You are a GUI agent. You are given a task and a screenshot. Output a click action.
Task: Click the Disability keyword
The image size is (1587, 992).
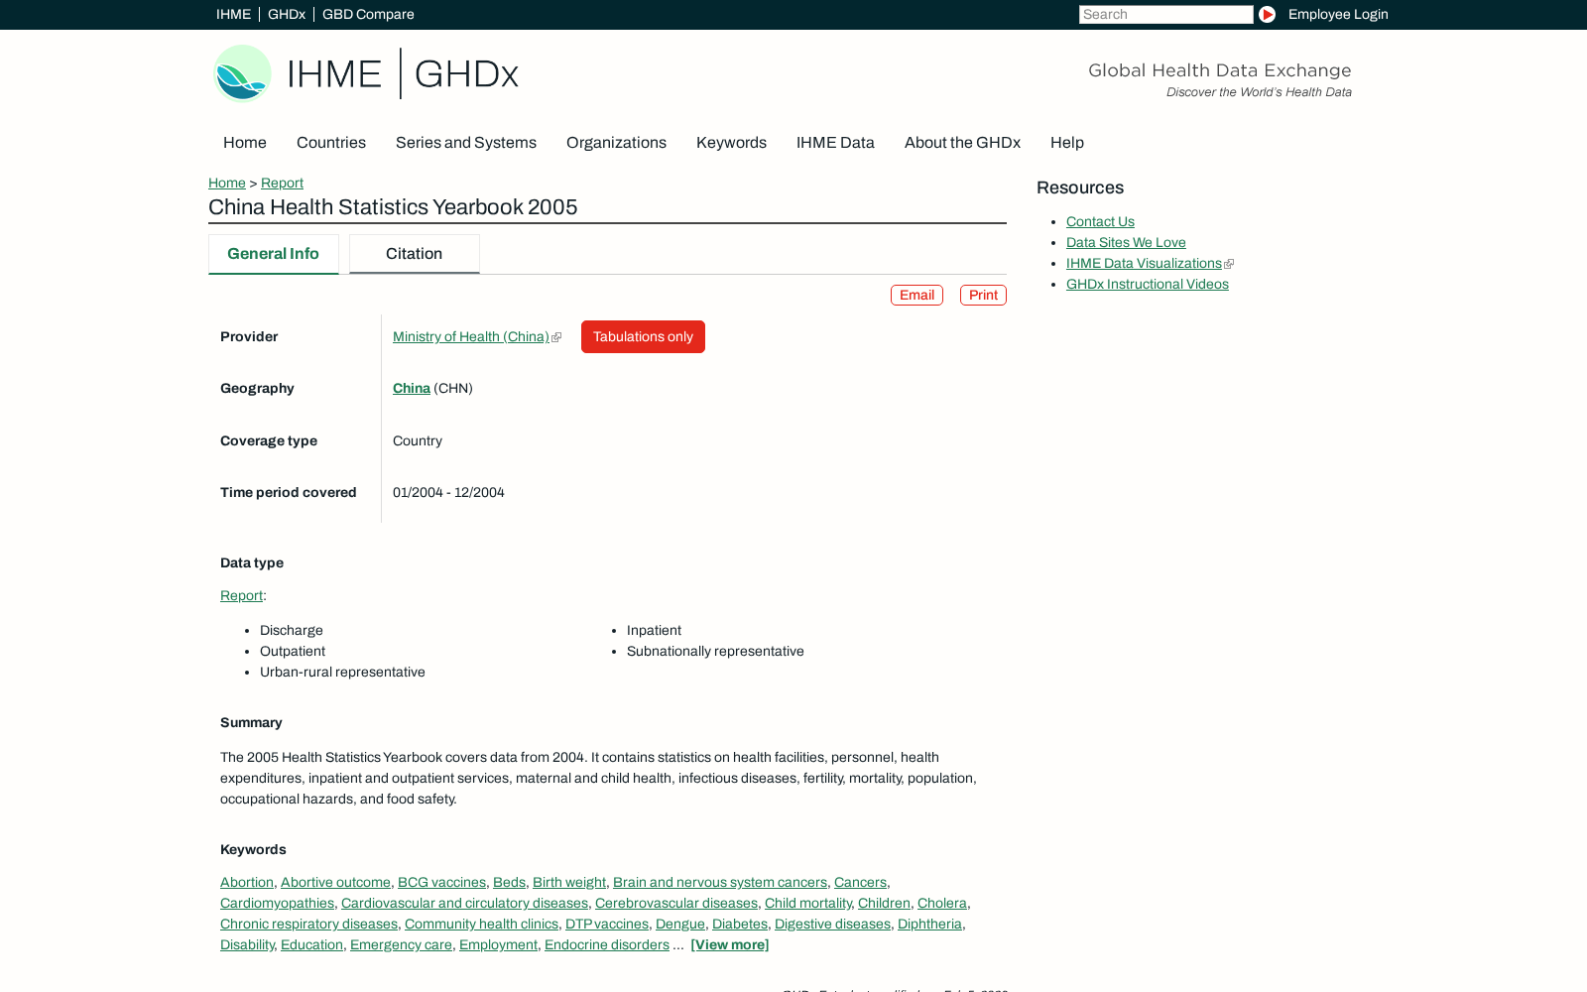[247, 944]
